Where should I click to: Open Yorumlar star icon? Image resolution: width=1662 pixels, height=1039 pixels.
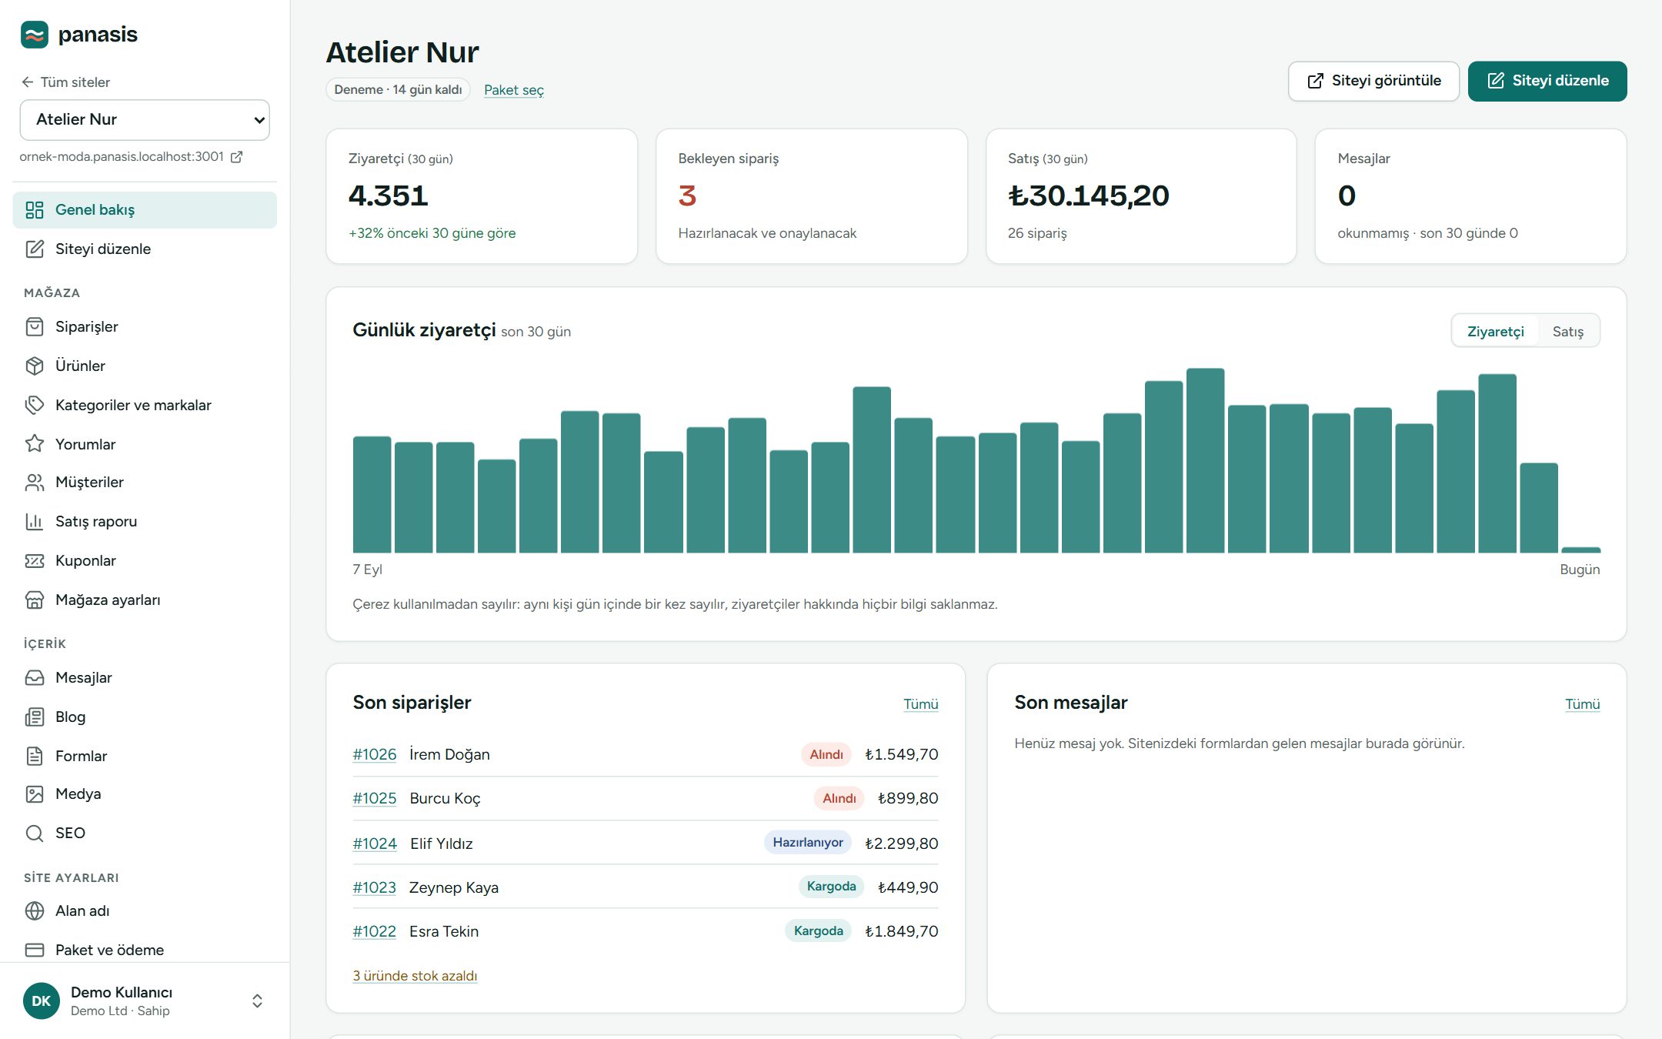click(35, 443)
